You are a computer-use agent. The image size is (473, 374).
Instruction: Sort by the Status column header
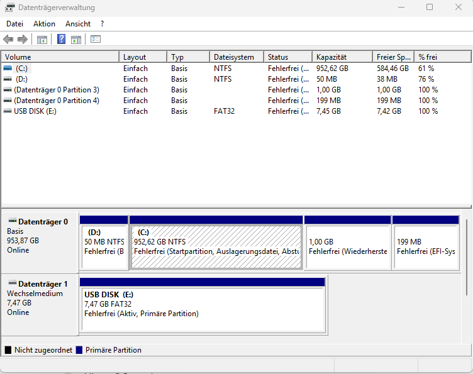pos(288,57)
